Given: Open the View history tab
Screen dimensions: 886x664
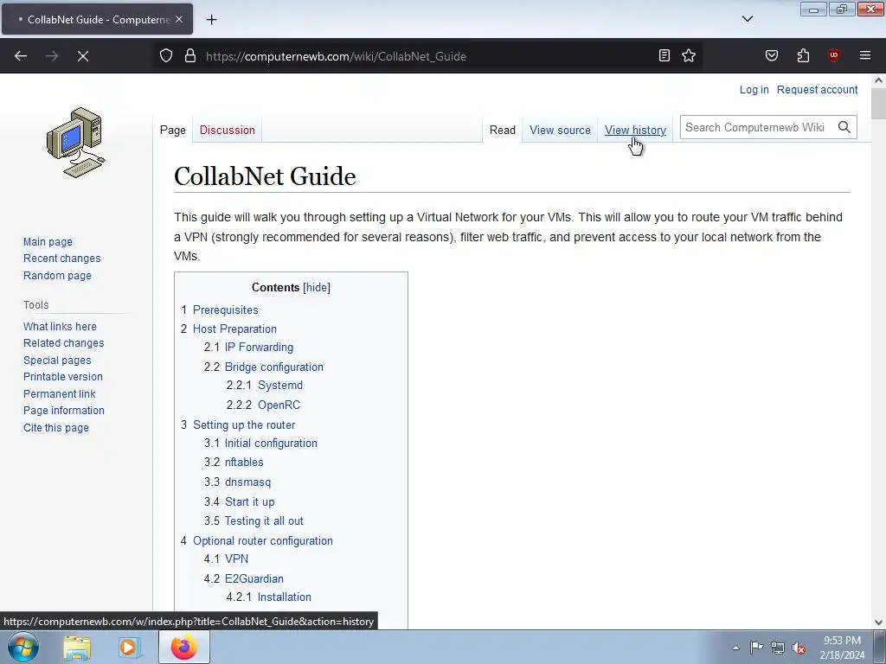Looking at the screenshot, I should tap(635, 130).
